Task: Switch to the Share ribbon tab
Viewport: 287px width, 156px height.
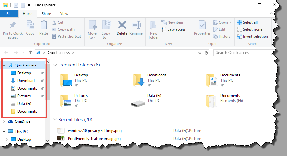Action: (46, 14)
